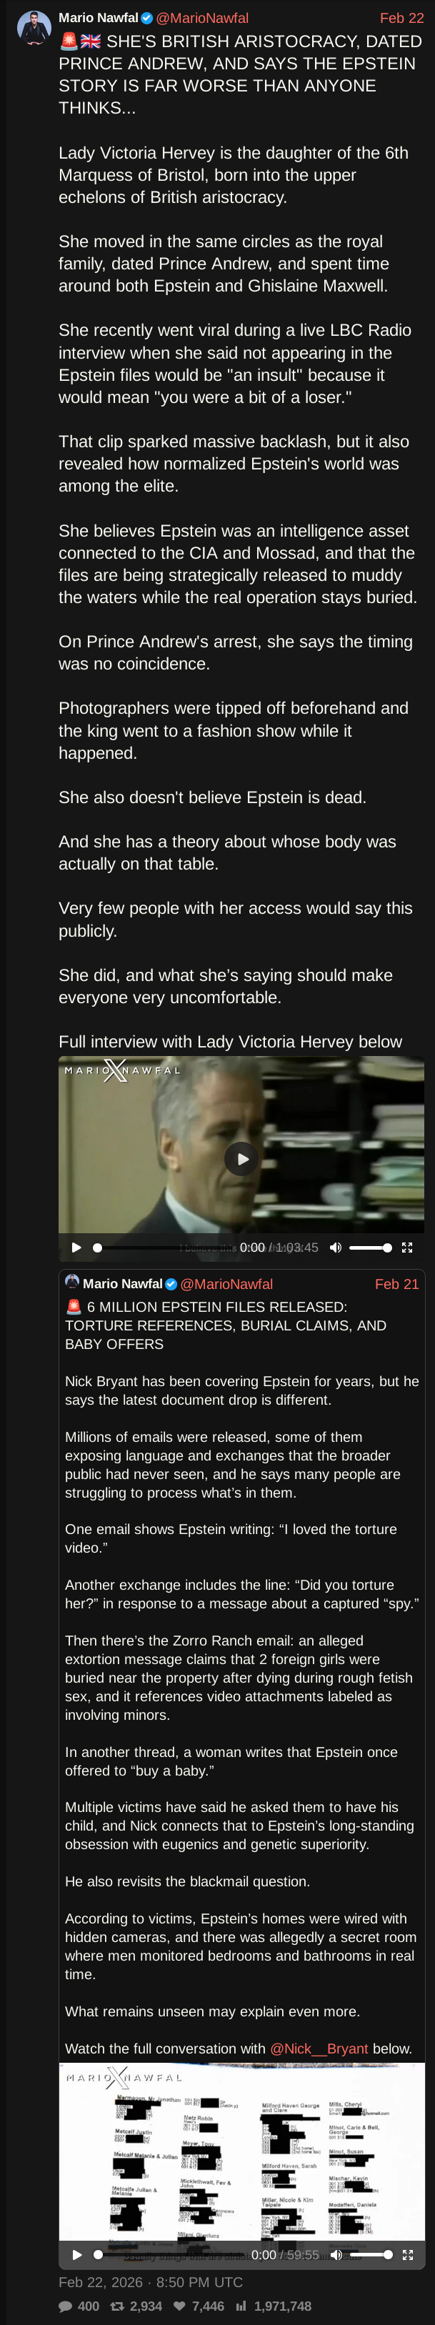Open the @MarioNawfal handle link at top
435x2325 pixels.
(x=202, y=18)
